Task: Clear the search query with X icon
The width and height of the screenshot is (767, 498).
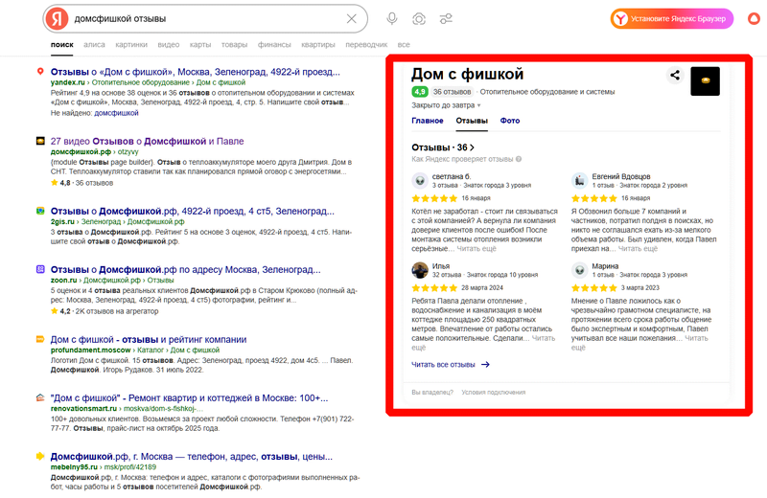Action: (351, 18)
